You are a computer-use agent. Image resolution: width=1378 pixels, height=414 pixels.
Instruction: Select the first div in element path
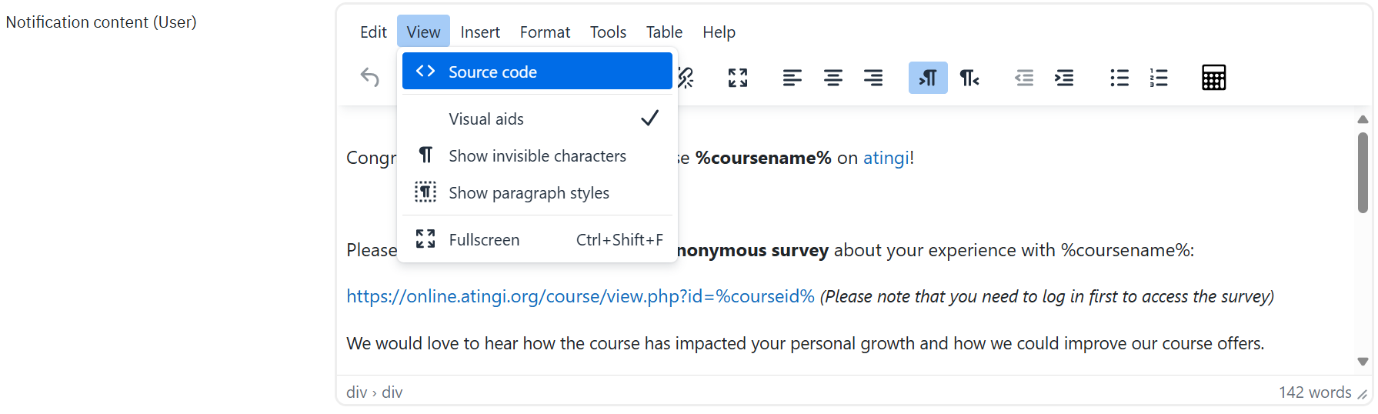pyautogui.click(x=356, y=392)
